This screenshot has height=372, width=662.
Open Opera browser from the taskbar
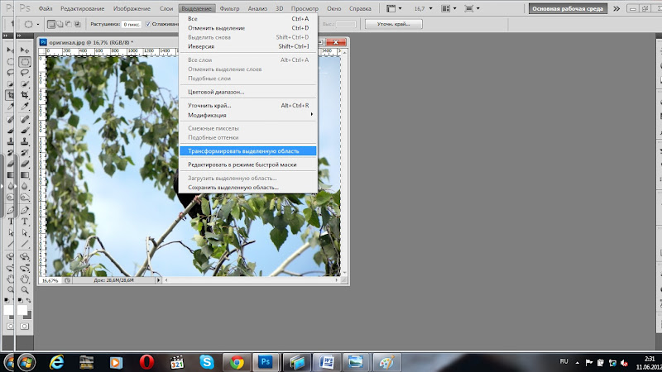[146, 362]
